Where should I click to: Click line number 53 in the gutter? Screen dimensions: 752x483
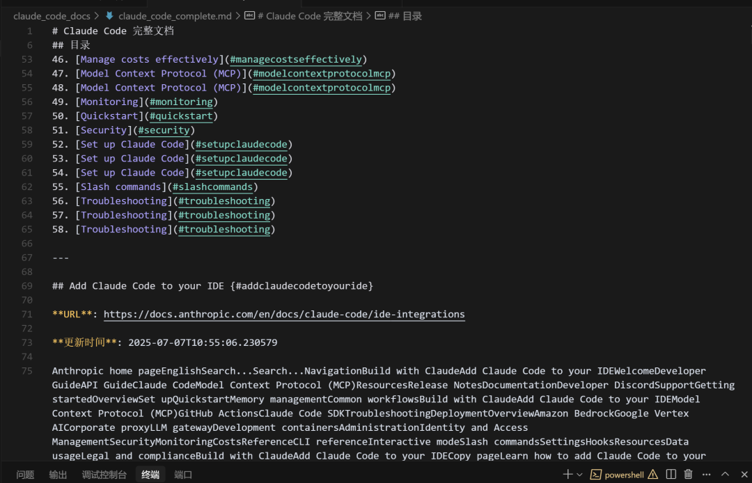point(27,59)
